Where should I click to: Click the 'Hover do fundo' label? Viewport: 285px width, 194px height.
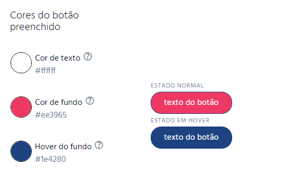(63, 147)
